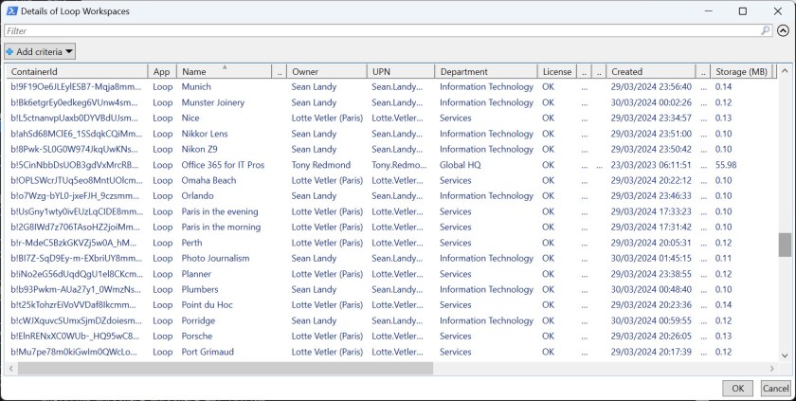Viewport: 796px width, 401px height.
Task: Click ContainerId b!9F19Oe6JLEylESB7-Mqja8mm...
Action: [76, 87]
